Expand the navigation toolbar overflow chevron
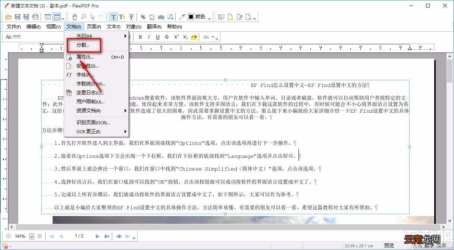Screen dimensions: 454x250 tap(134, 238)
